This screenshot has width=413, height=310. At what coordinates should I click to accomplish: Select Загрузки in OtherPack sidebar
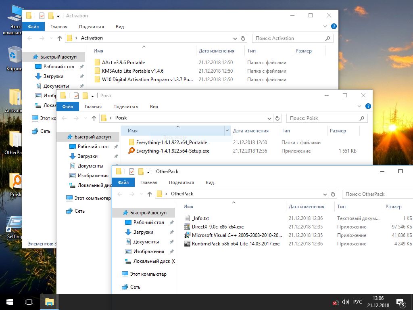143,232
